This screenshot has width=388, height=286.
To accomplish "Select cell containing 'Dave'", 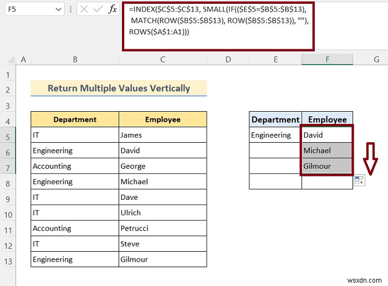I will pyautogui.click(x=163, y=197).
